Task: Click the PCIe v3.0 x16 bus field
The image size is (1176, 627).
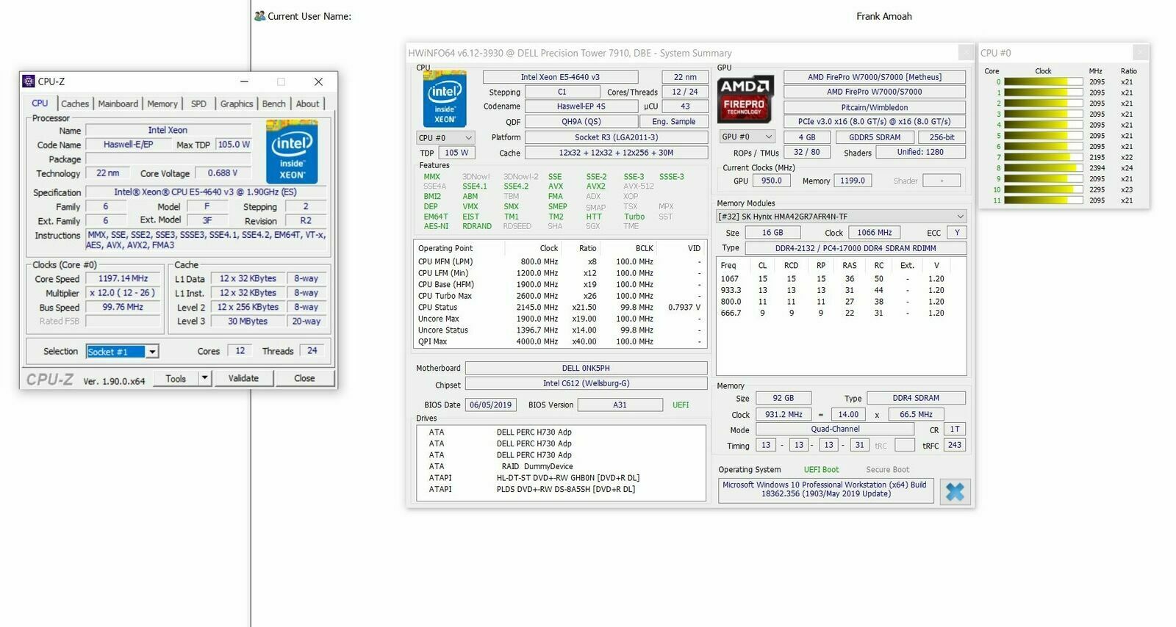Action: point(875,122)
